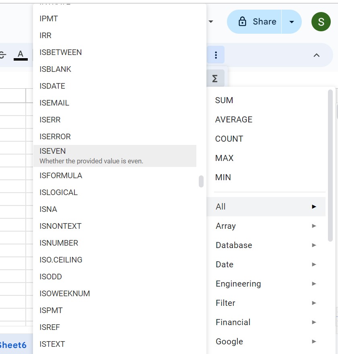Choose the ISLOGICAL function
The image size is (338, 354).
pyautogui.click(x=115, y=192)
